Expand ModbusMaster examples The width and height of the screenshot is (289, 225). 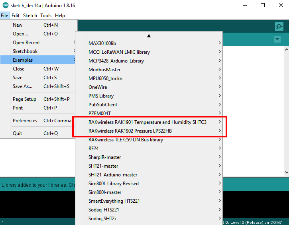click(x=149, y=70)
